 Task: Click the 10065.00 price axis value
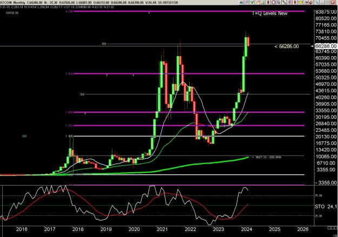tap(326, 157)
